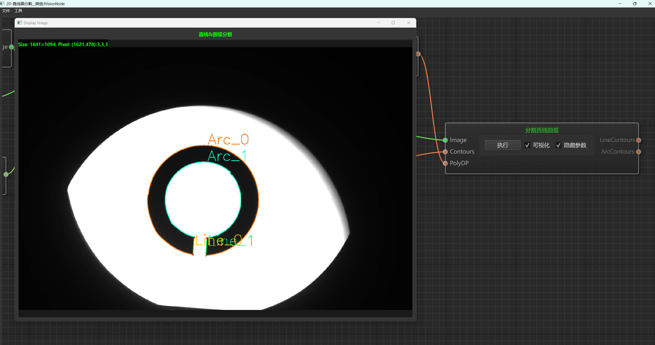Open the 文件 menu
The image size is (655, 345).
point(6,11)
